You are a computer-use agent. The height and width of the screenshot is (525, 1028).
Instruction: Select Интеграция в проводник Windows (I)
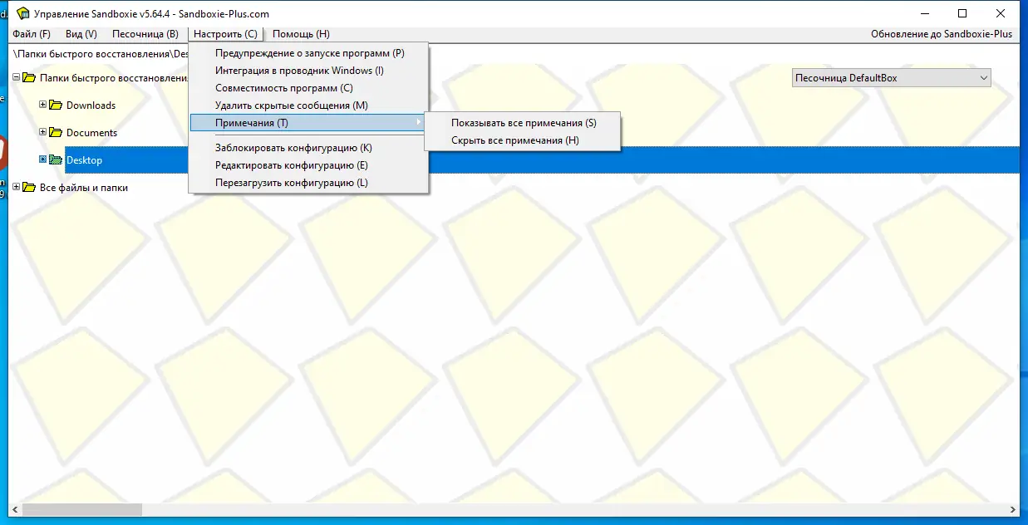309,71
